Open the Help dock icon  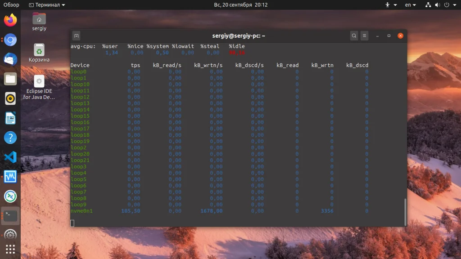(10, 138)
